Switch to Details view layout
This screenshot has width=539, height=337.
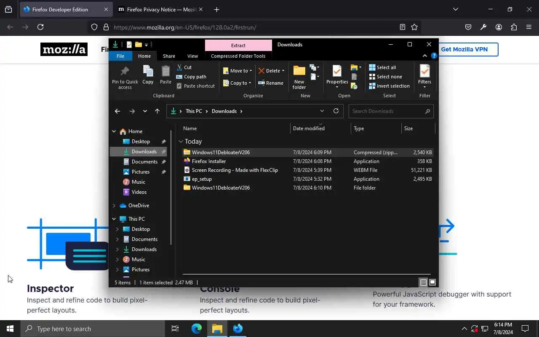tap(424, 283)
